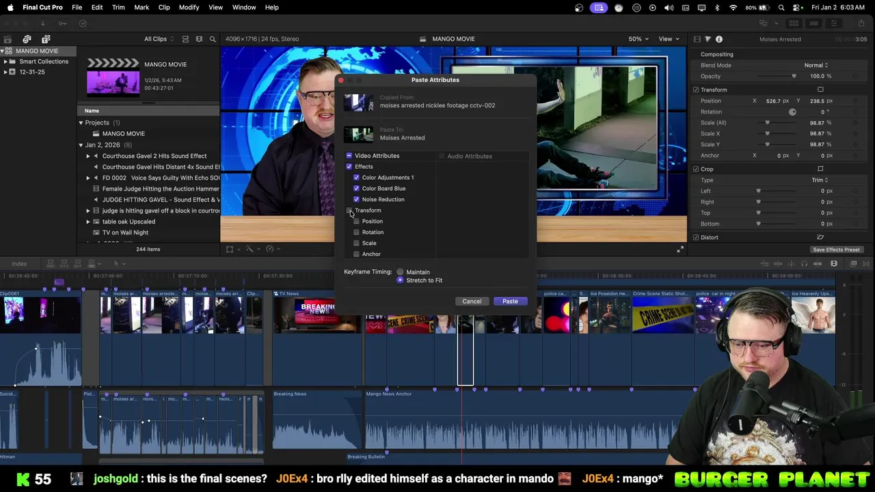The width and height of the screenshot is (875, 492).
Task: Open the Modify menu
Action: (x=189, y=8)
